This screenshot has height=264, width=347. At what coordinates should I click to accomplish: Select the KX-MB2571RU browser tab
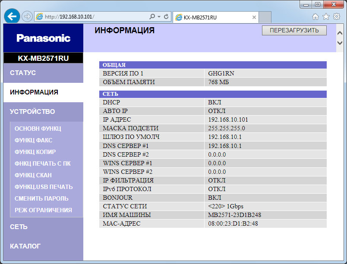[215, 17]
